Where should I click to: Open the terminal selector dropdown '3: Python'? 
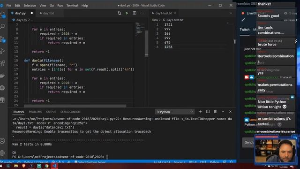point(175,112)
